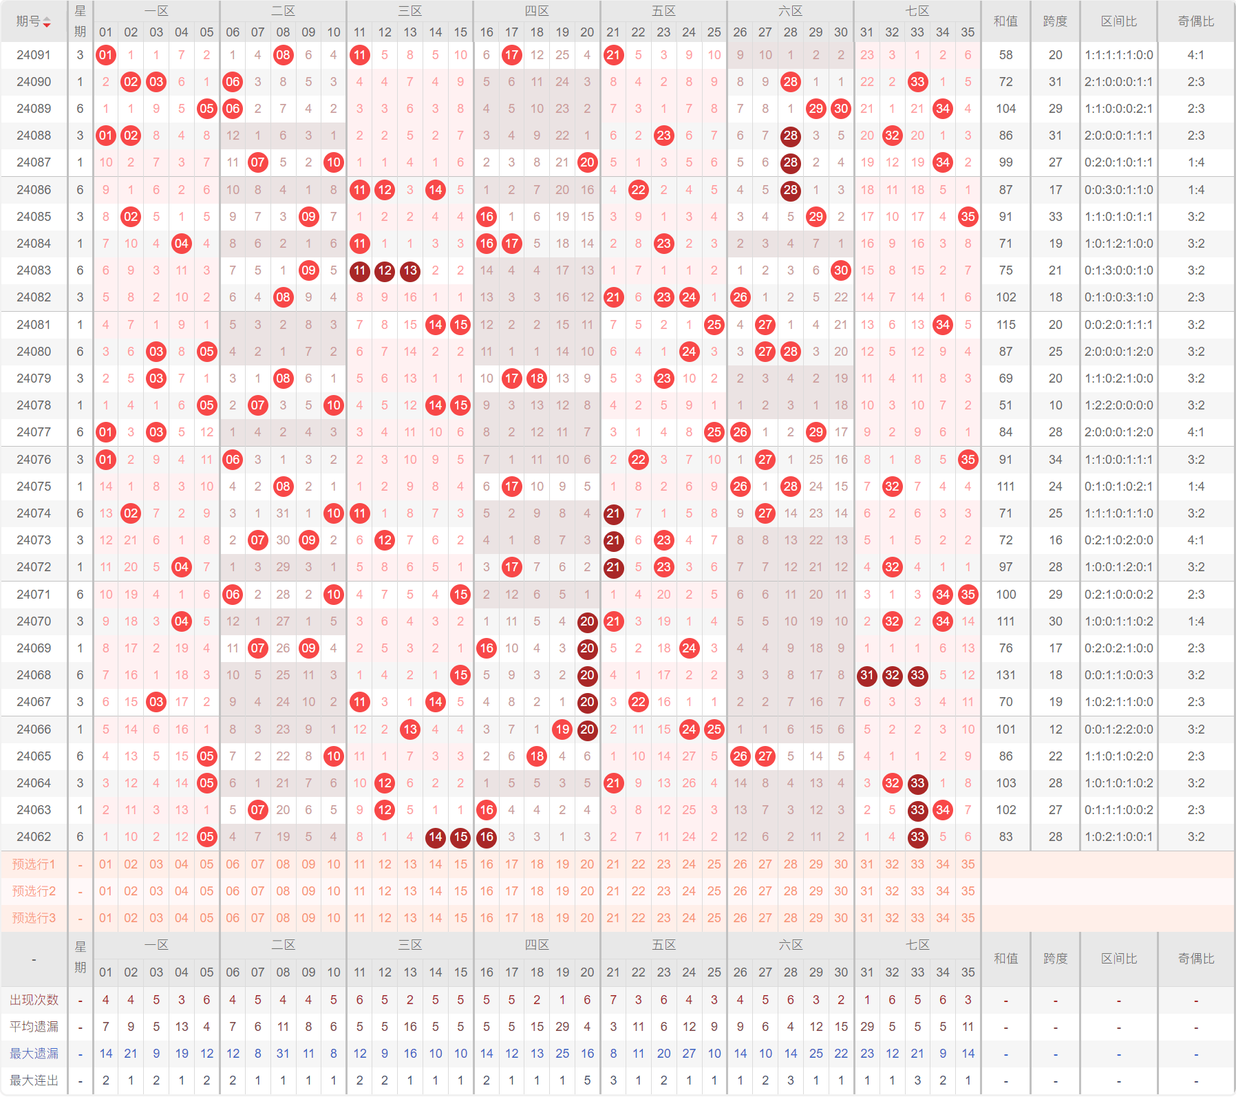
Task: Select the 预选行1 row label
Action: pos(34,864)
